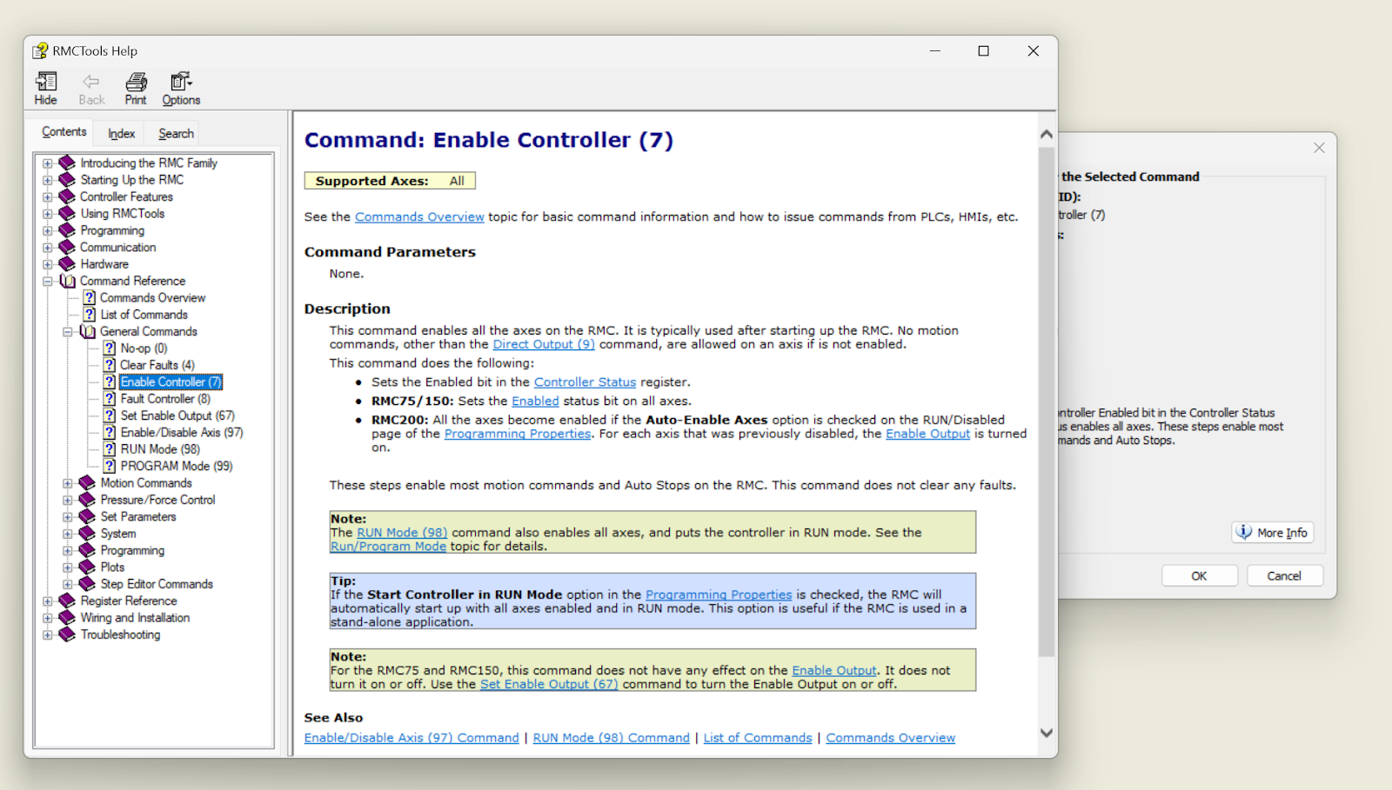Click the help pane scroll up arrow
1392x790 pixels.
pos(1047,135)
